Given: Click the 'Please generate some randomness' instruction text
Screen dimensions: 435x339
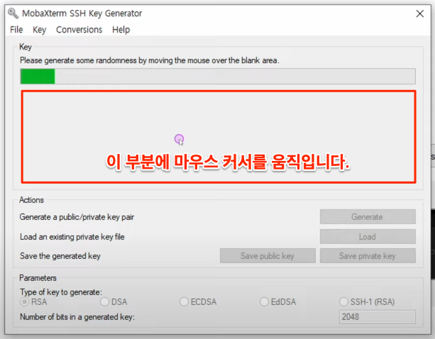Looking at the screenshot, I should pyautogui.click(x=150, y=60).
